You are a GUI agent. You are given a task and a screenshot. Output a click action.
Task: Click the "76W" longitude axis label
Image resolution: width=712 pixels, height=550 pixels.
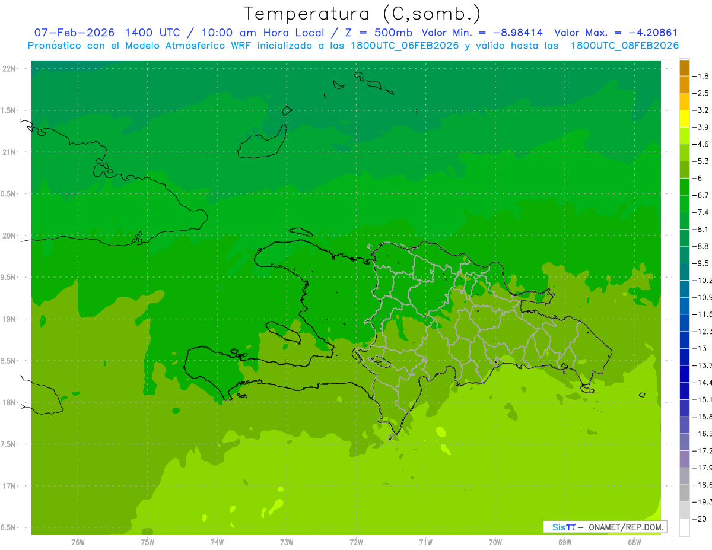(x=78, y=542)
